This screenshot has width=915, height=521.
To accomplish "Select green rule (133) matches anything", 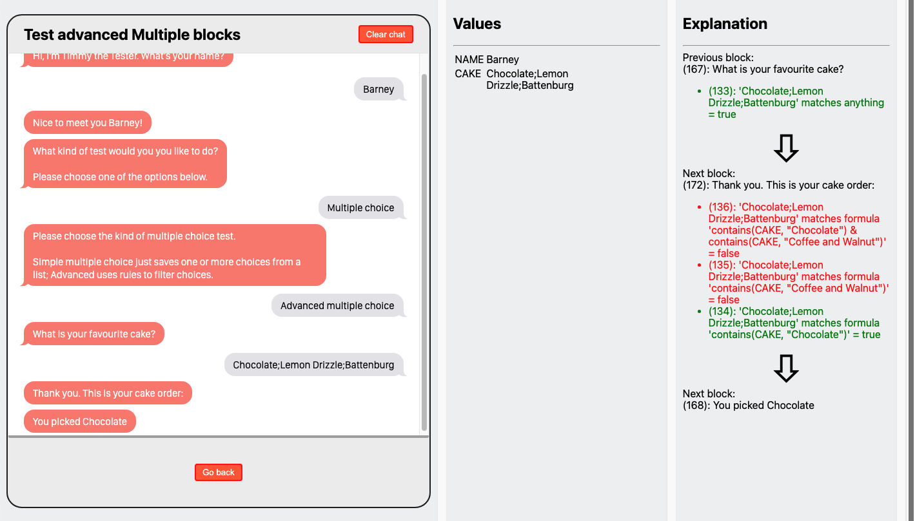I will [795, 102].
